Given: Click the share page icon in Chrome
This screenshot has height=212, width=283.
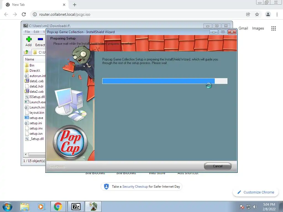Looking at the screenshot, I should tap(248, 14).
